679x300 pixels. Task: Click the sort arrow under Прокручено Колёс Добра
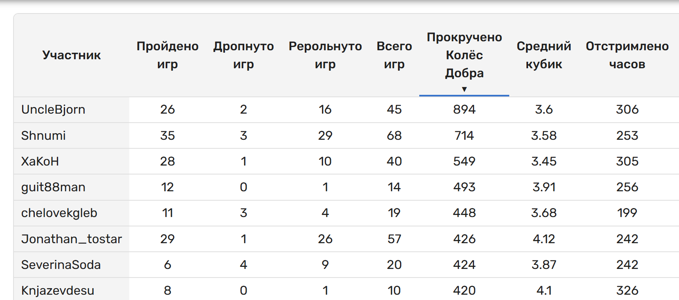pyautogui.click(x=464, y=89)
